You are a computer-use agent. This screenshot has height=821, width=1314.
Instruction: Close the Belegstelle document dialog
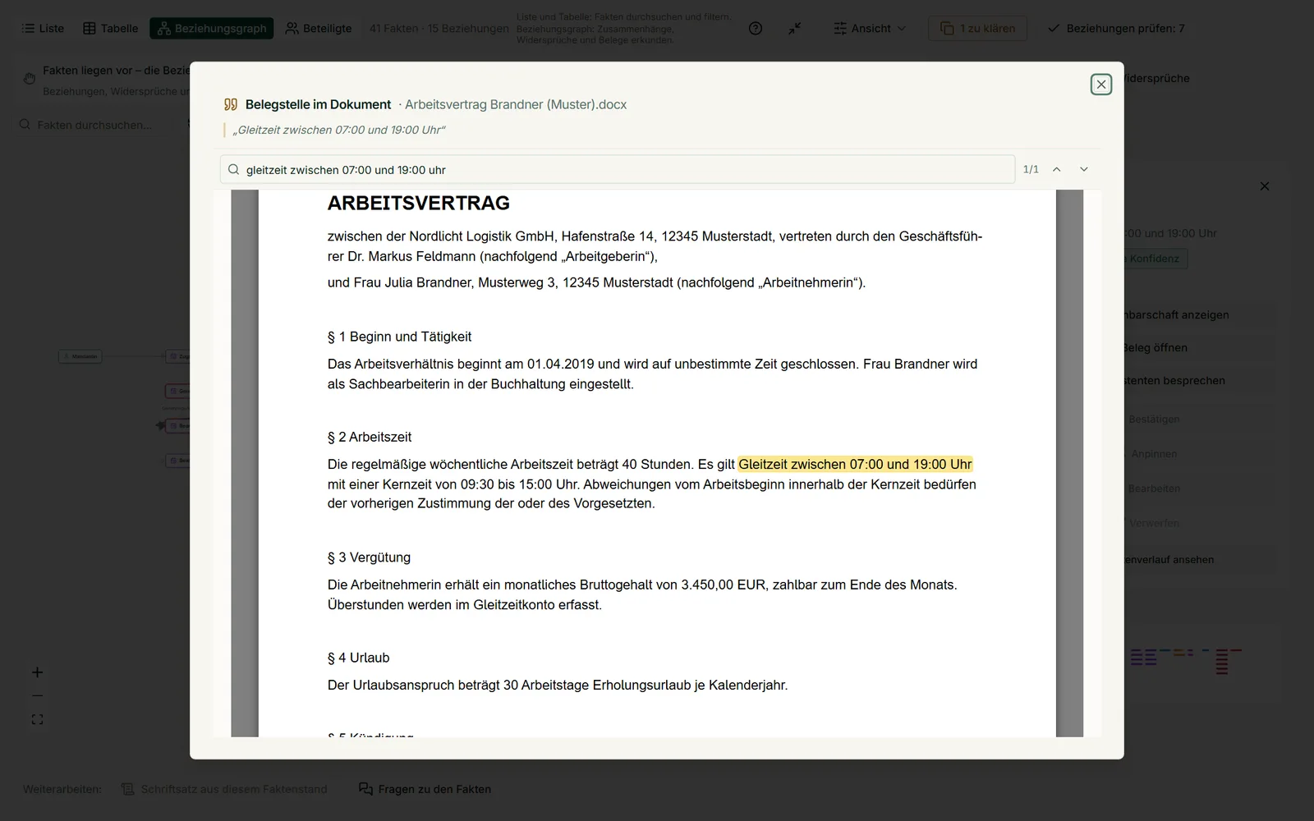point(1101,85)
